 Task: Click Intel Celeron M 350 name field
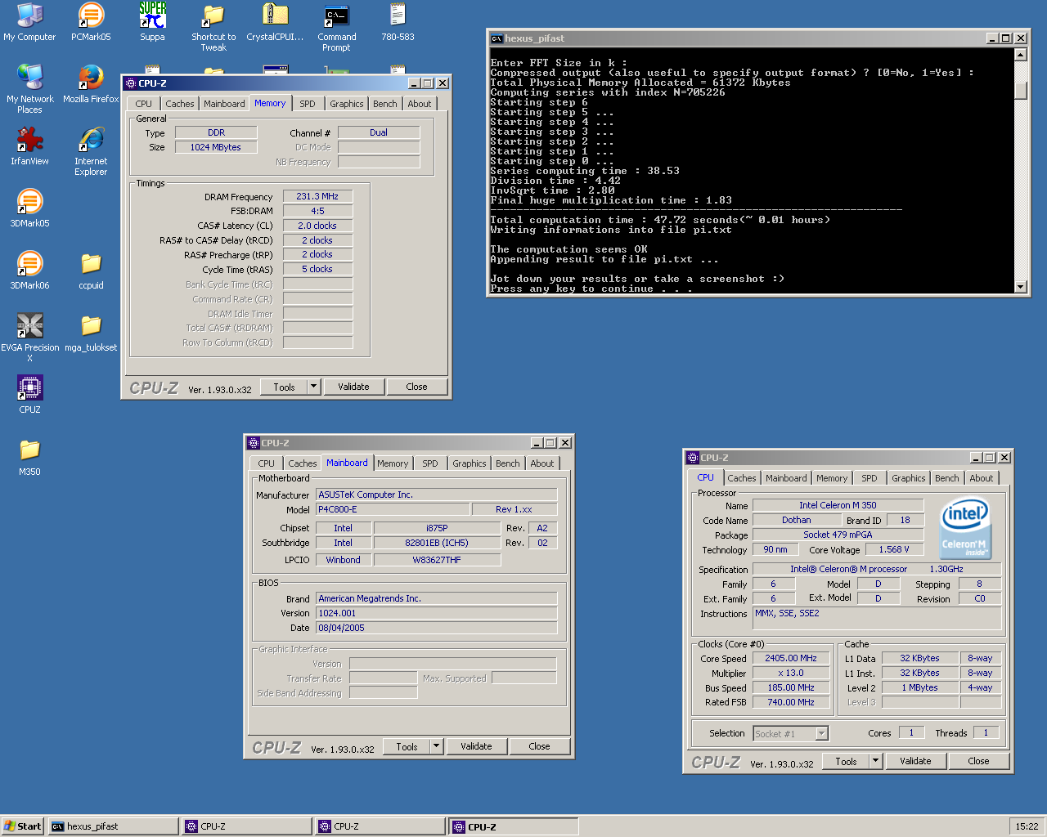pyautogui.click(x=838, y=505)
